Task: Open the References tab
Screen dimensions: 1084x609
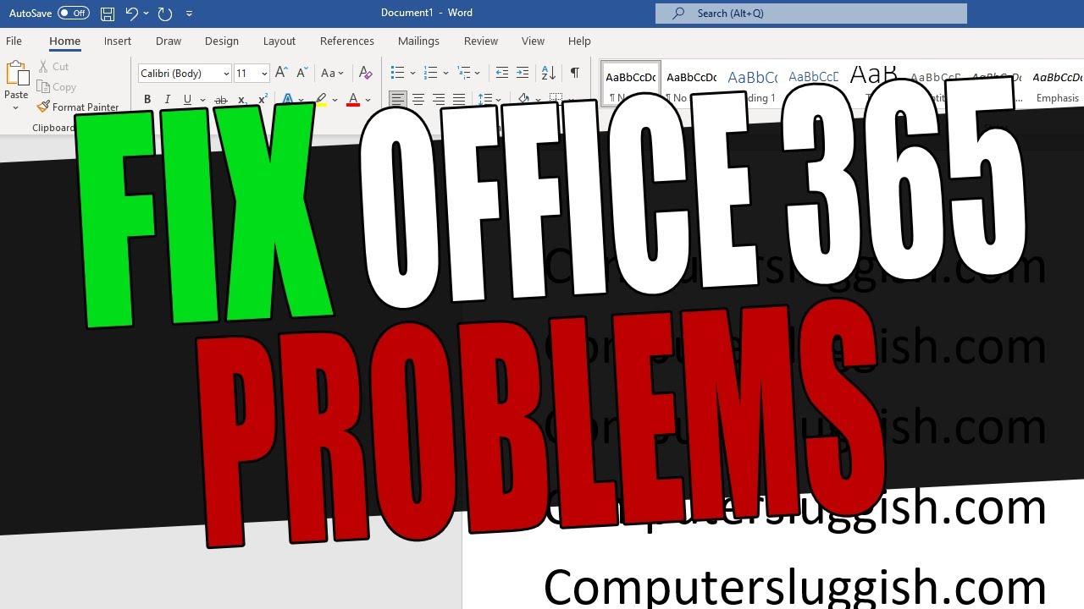Action: click(x=347, y=41)
